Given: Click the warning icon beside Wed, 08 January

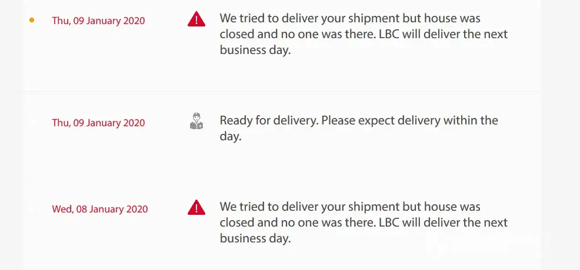Looking at the screenshot, I should tap(196, 208).
